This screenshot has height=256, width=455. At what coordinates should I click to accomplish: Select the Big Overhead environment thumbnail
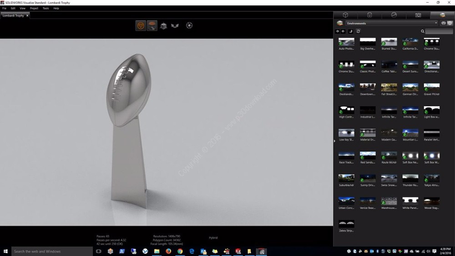(368, 42)
